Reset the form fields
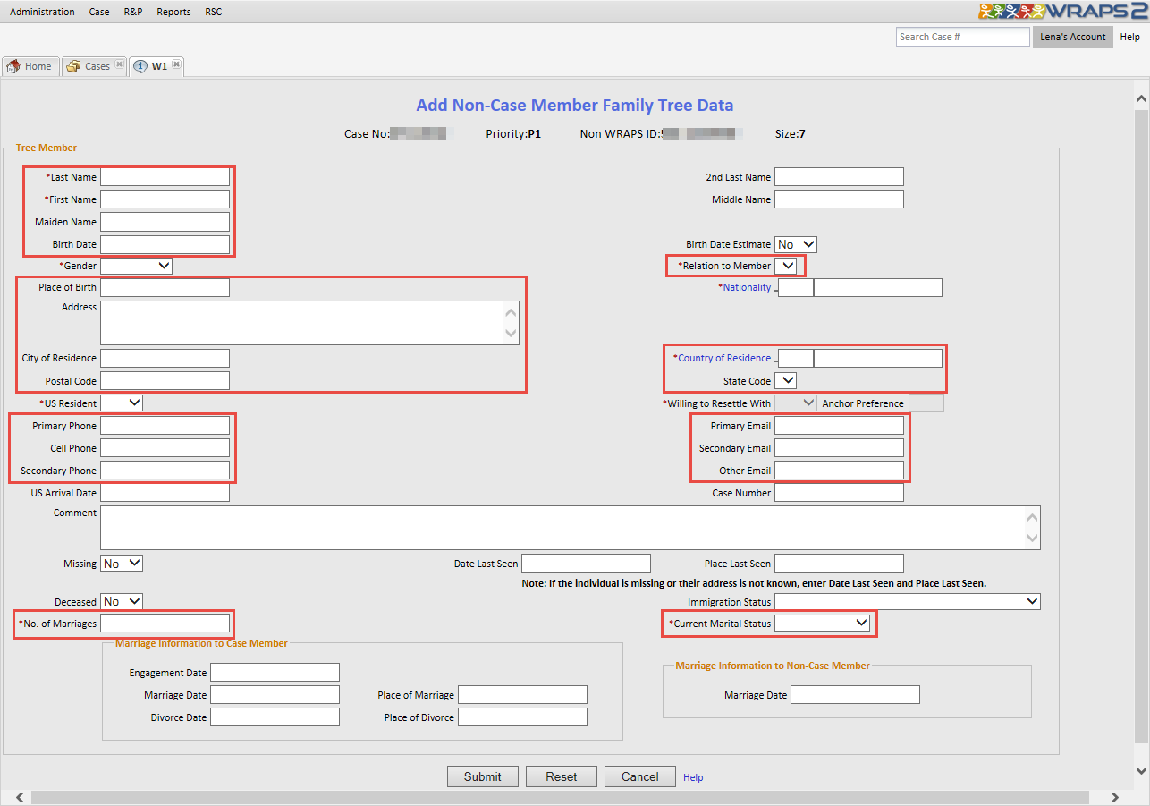This screenshot has height=806, width=1150. point(562,776)
